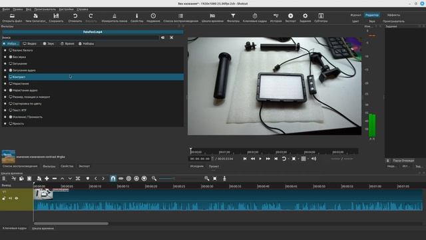Click the New Generator toolbar icon
This screenshot has height=240, width=426.
click(35, 16)
